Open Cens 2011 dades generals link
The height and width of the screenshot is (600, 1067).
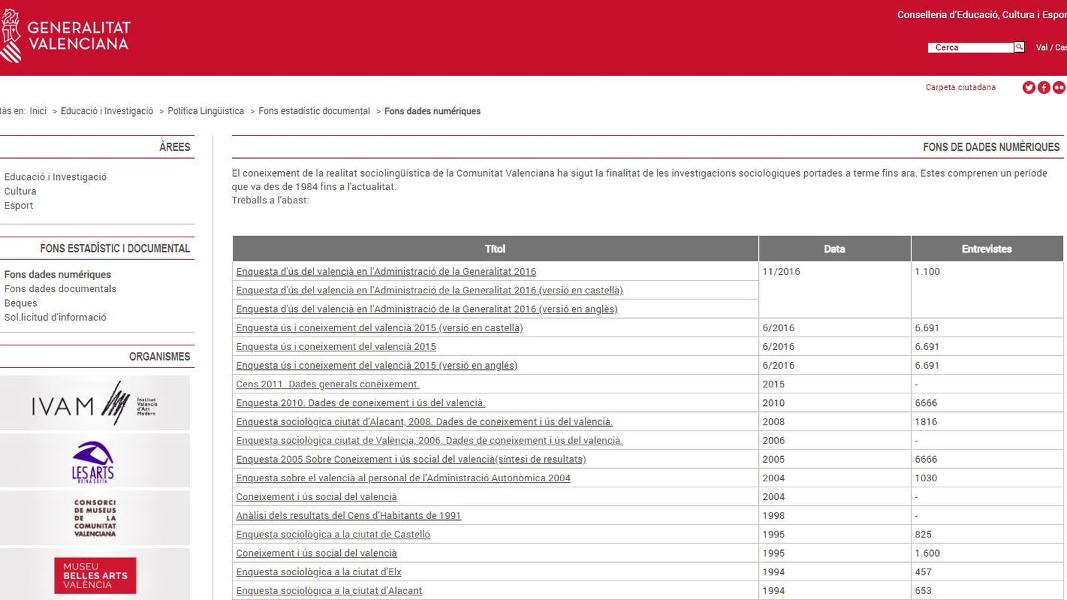327,384
